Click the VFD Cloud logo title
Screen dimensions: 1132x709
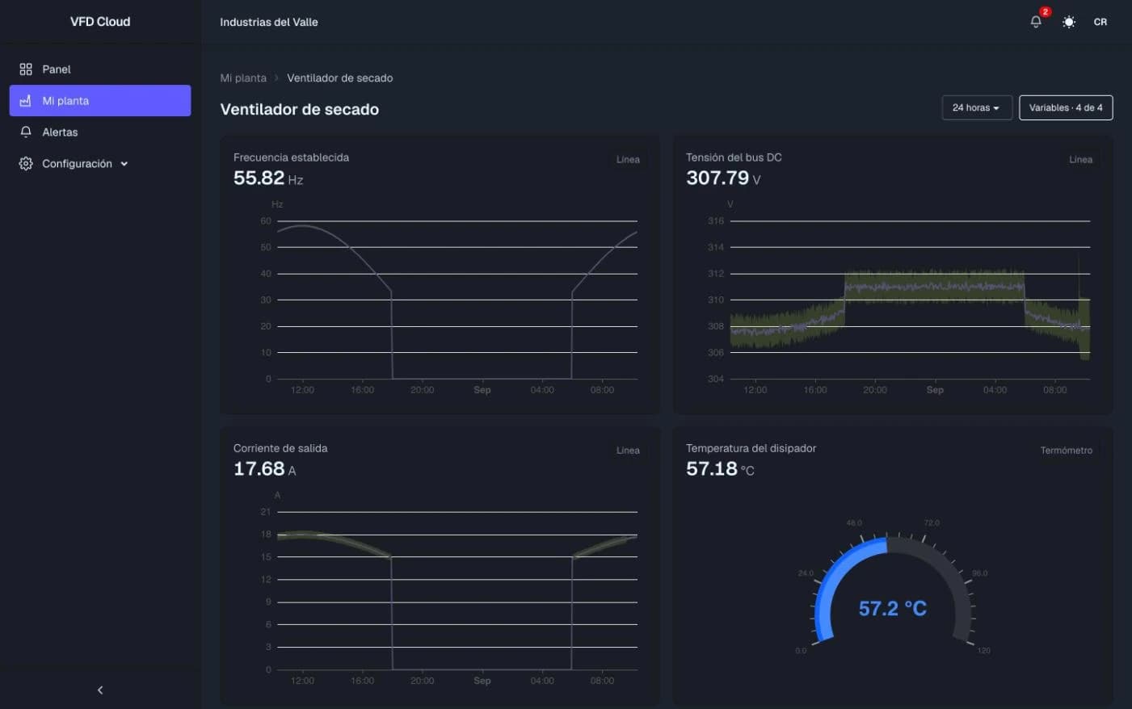100,22
